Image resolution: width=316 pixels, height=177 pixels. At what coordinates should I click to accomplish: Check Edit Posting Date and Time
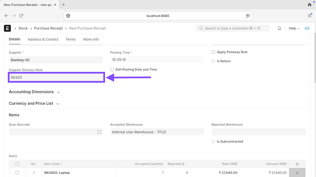112,70
